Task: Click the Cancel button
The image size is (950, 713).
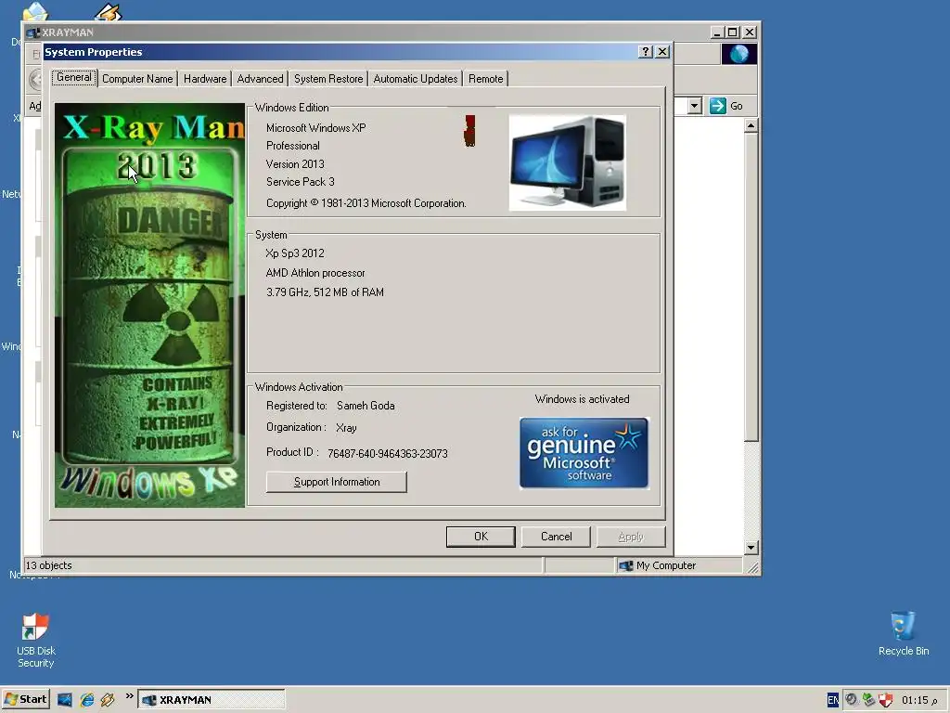Action: [556, 537]
